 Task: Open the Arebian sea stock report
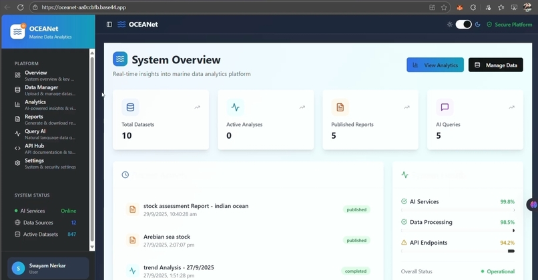(167, 237)
